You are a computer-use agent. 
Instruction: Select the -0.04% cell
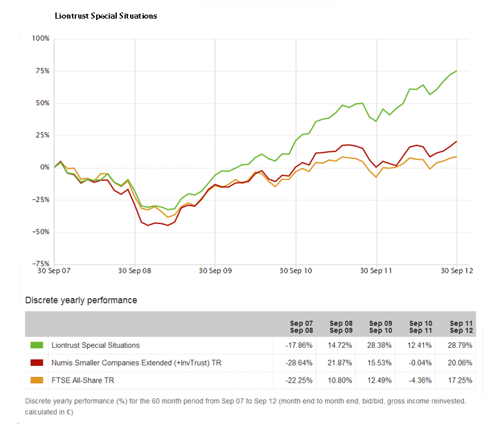click(x=420, y=362)
